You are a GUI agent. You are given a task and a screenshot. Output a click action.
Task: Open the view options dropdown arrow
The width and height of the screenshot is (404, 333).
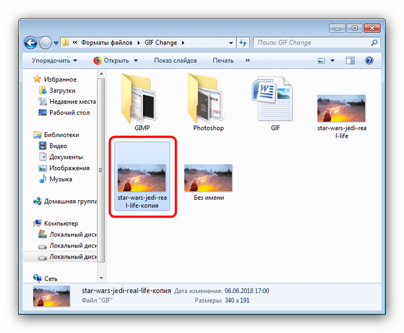pos(332,60)
